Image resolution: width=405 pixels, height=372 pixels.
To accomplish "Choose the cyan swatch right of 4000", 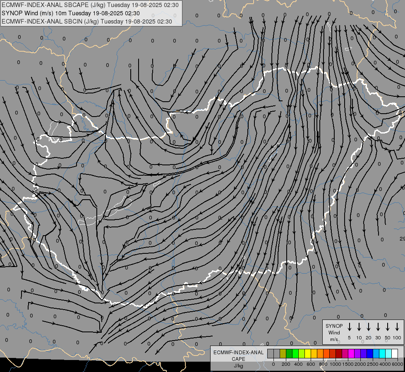I will 383,354.
